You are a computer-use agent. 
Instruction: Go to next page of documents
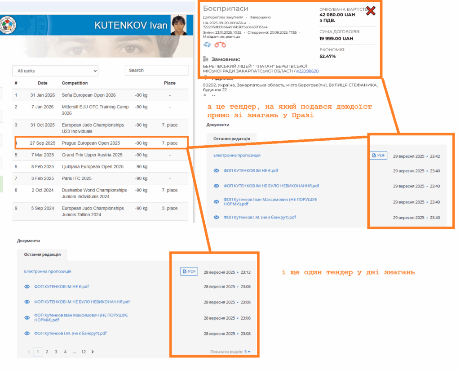(x=93, y=352)
